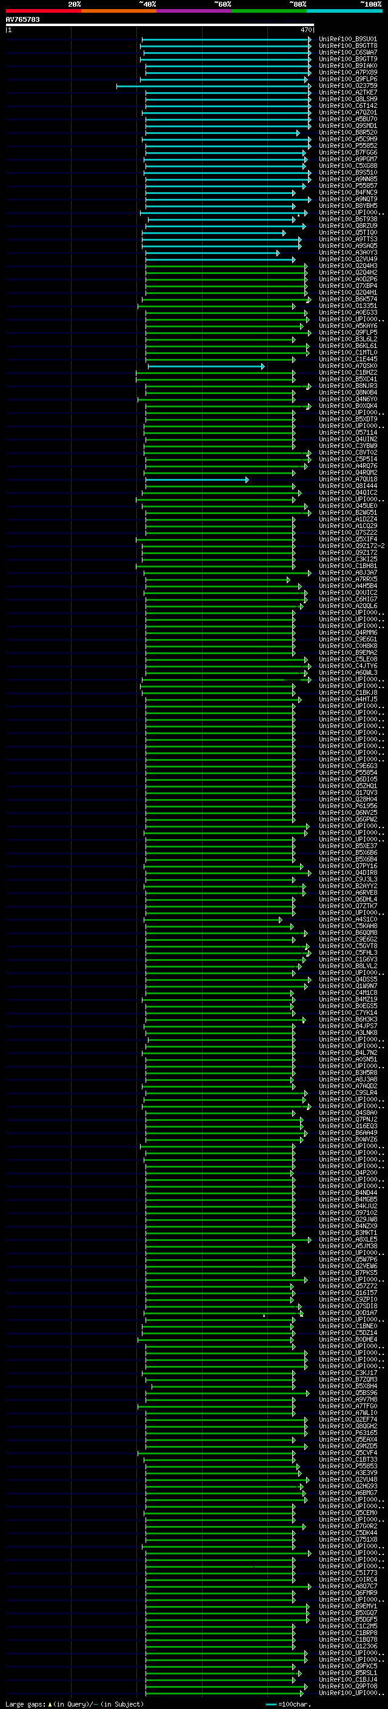Select the UniRef100_Q0D1A7 label
Viewport: 388px width, 1709px height.
347,1313
